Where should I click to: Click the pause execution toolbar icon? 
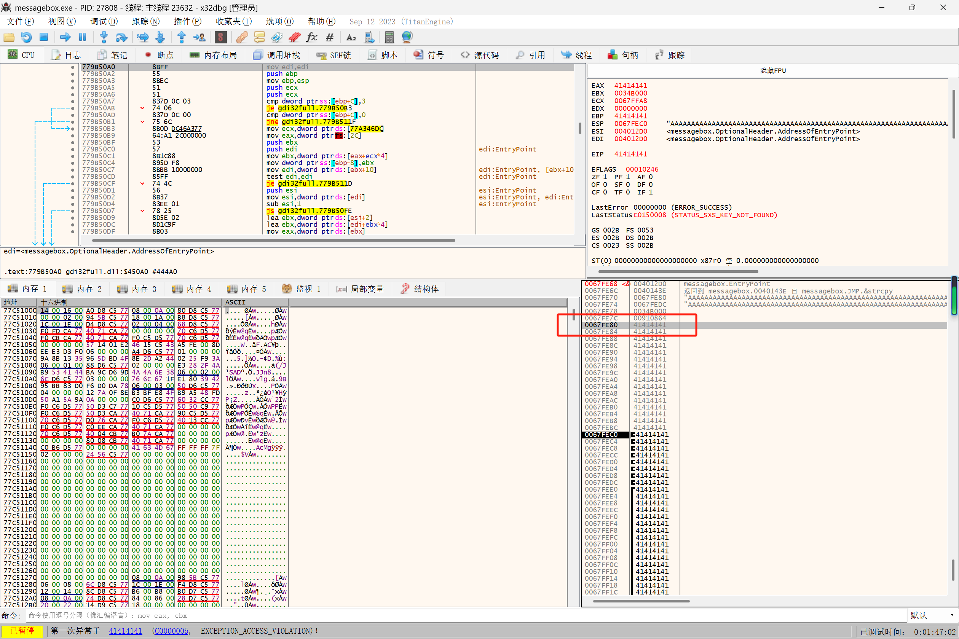[x=83, y=38]
